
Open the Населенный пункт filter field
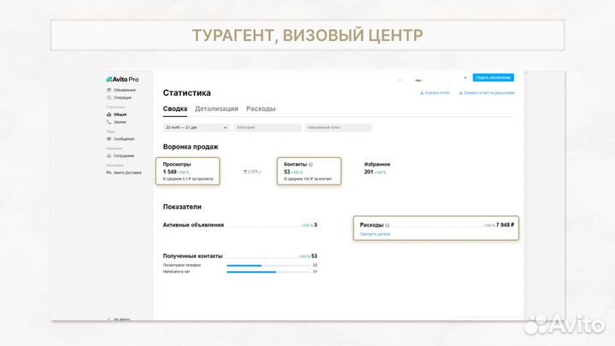[x=338, y=127]
